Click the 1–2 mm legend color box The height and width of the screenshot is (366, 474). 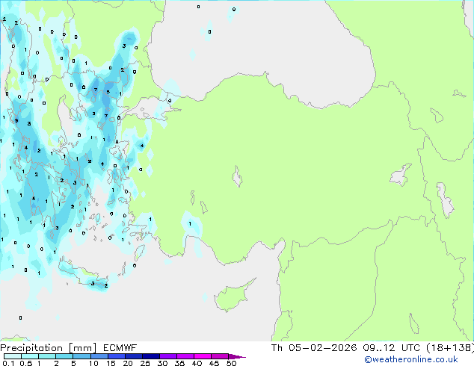(x=47, y=356)
